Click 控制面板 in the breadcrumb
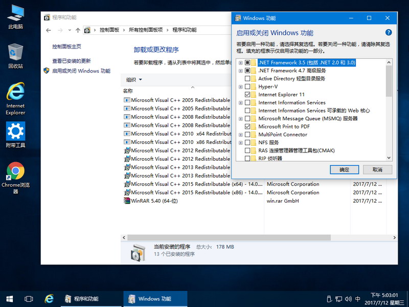Image resolution: width=409 pixels, height=307 pixels. pyautogui.click(x=109, y=30)
